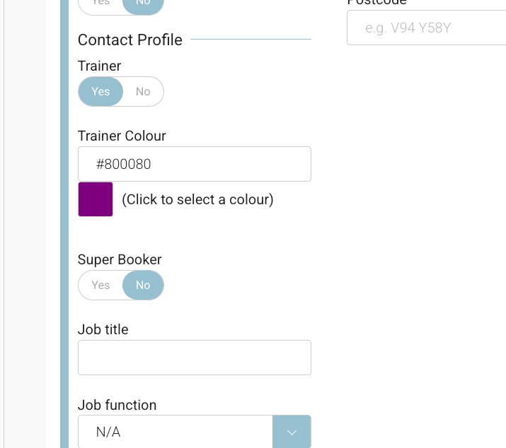
Task: Click the Trainer field label
Action: click(100, 66)
